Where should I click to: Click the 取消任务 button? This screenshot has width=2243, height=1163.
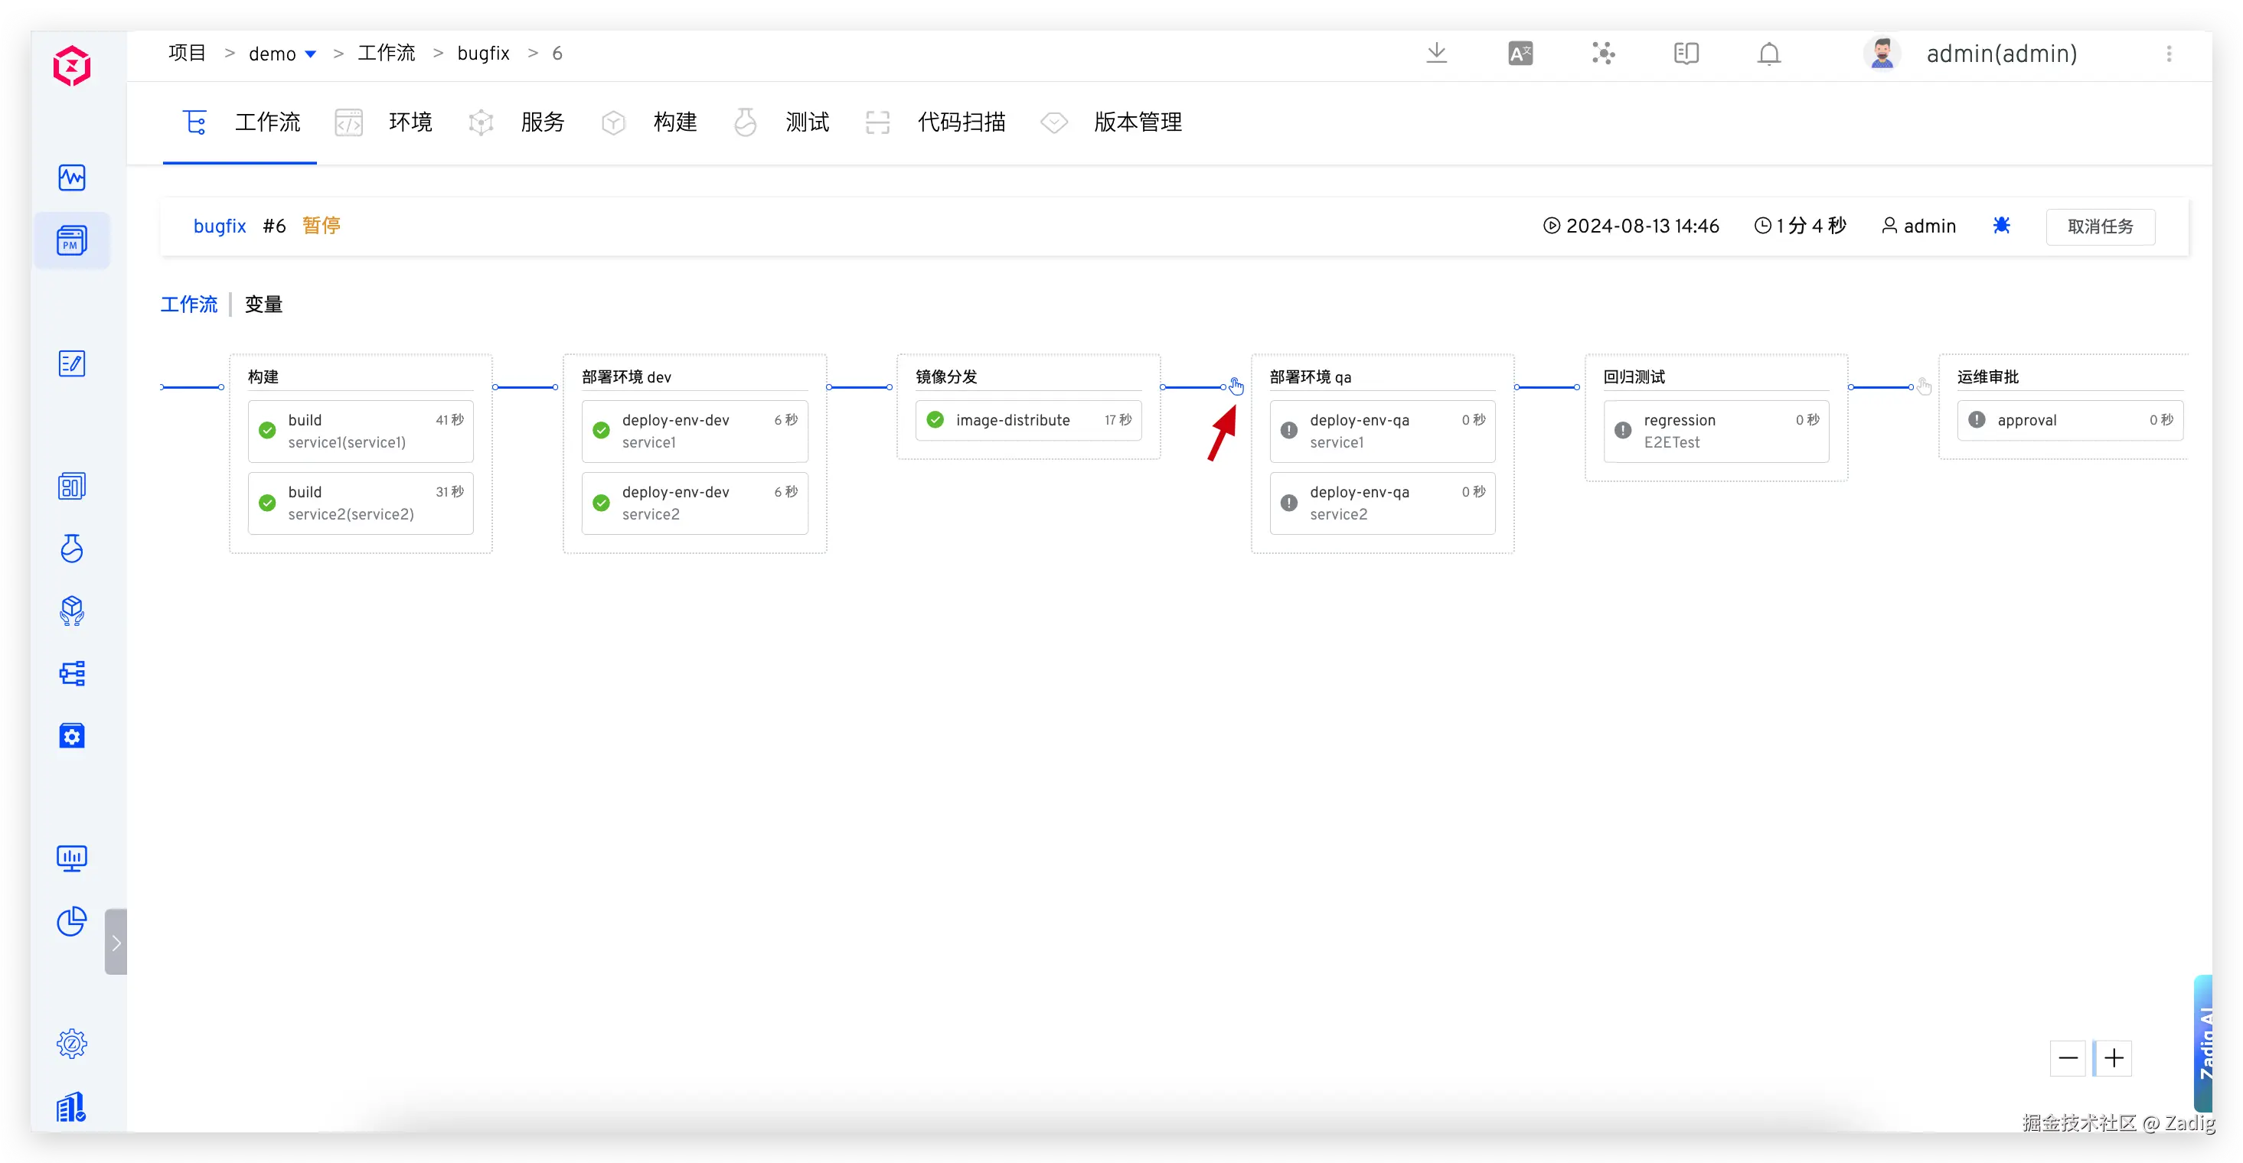[x=2099, y=226]
